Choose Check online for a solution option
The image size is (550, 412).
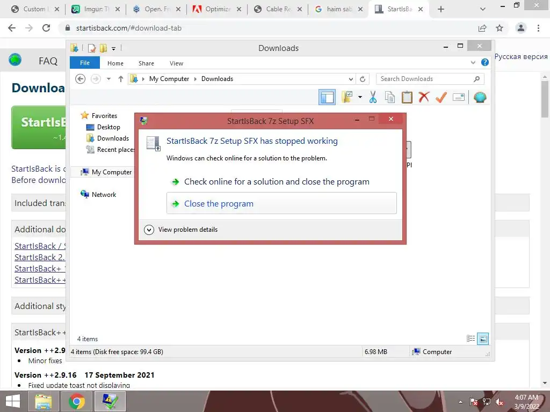(277, 181)
